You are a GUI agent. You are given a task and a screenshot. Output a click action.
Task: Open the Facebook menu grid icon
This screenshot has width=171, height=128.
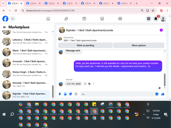pyautogui.click(x=148, y=19)
